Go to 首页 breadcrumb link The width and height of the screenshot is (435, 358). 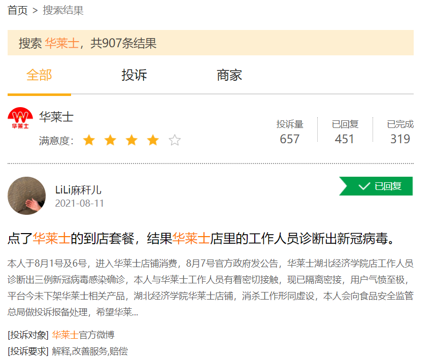pyautogui.click(x=17, y=10)
